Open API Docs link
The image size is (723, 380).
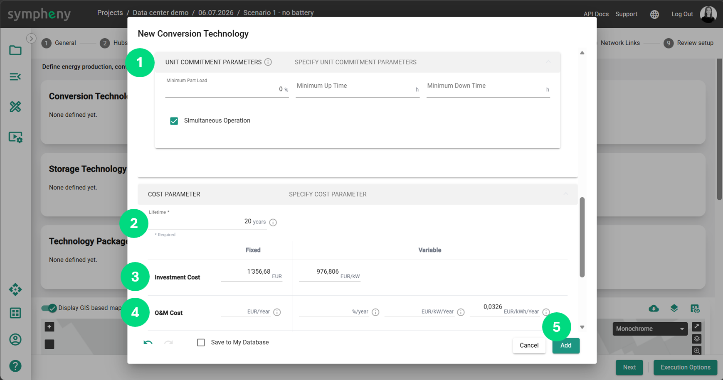[596, 14]
